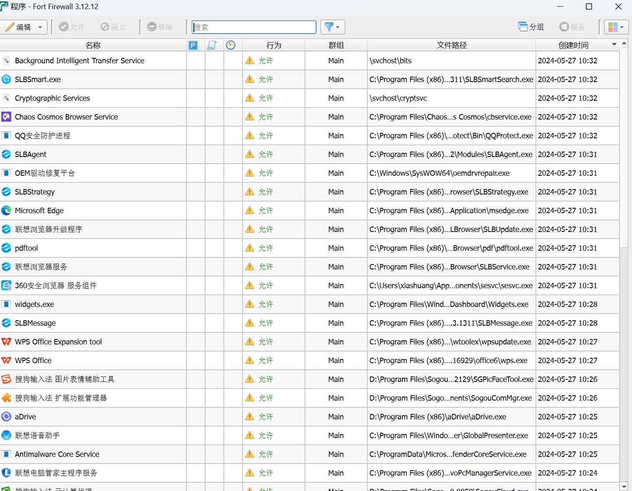Click the 阻止 block toolbar button
632x491 pixels.
(x=113, y=27)
